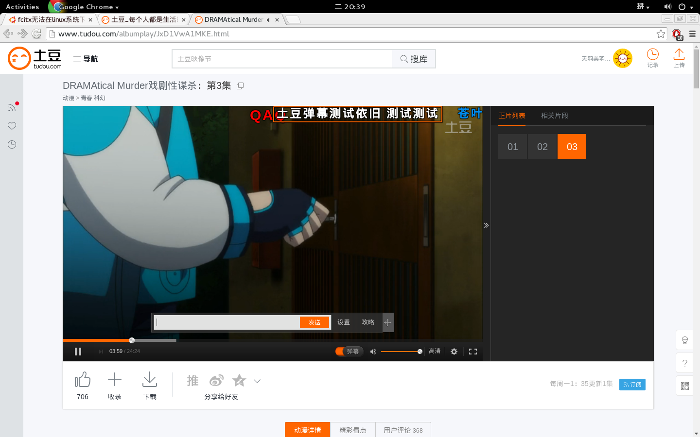This screenshot has height=437, width=700.
Task: Open system power menu
Action: (x=685, y=7)
